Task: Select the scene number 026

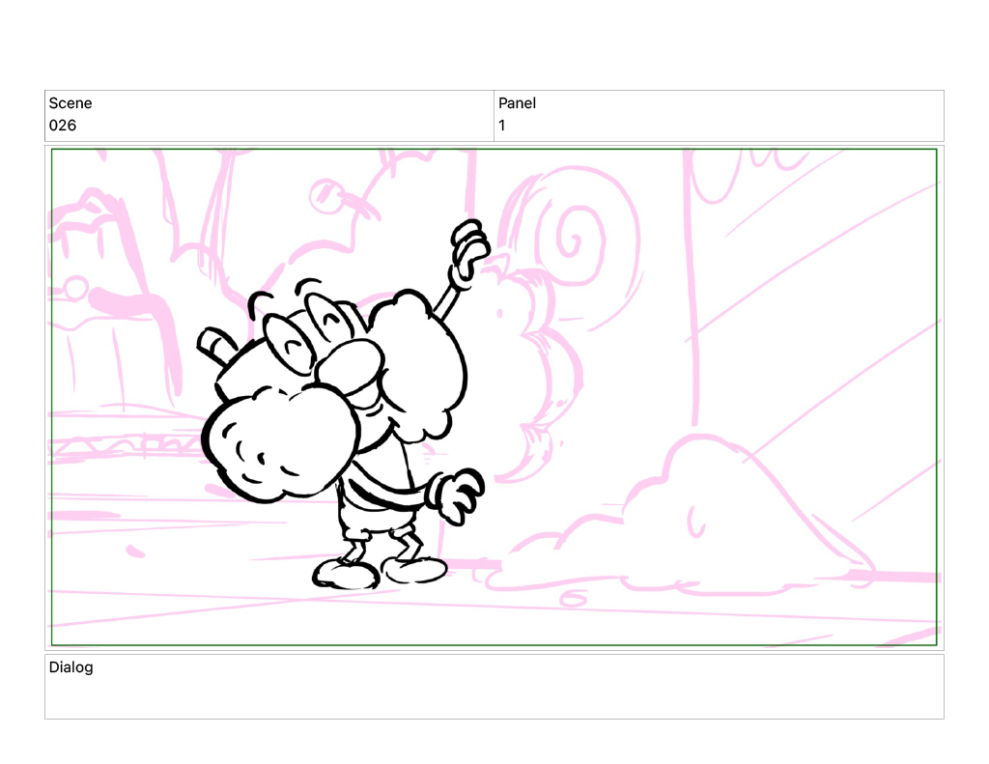Action: 63,126
